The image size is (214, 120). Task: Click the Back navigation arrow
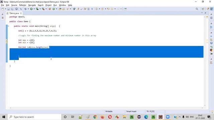pyautogui.click(x=112, y=9)
